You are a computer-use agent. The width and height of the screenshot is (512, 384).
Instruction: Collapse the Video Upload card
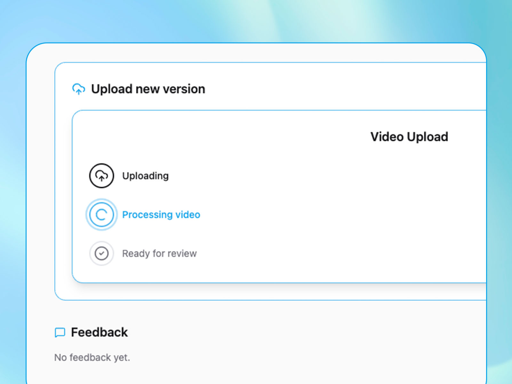[409, 137]
